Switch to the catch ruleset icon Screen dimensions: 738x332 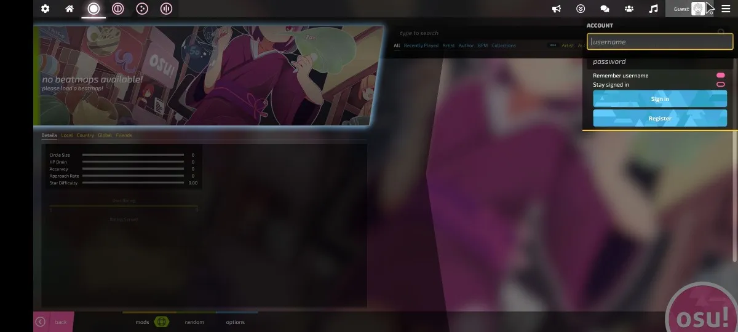142,9
